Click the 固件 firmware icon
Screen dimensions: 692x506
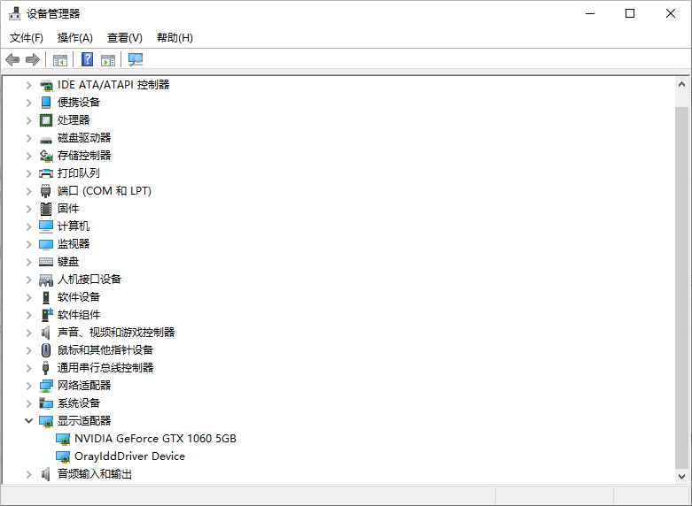46,209
